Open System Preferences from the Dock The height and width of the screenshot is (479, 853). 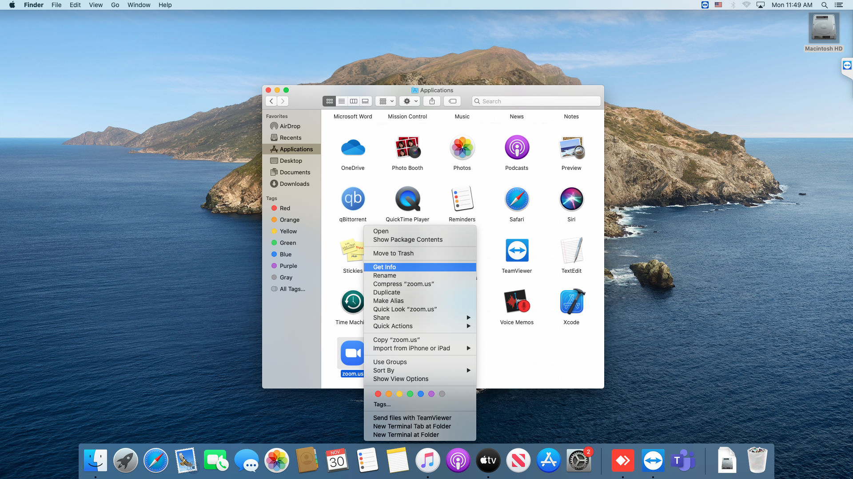click(579, 461)
